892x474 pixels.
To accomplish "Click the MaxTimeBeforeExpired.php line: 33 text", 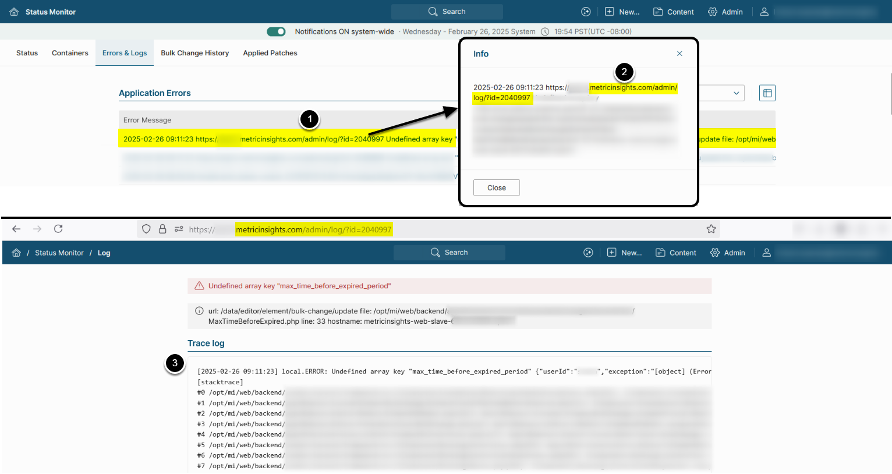I will pyautogui.click(x=261, y=321).
